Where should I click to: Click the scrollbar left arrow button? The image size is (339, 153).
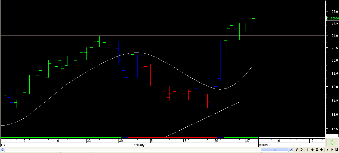[3, 150]
